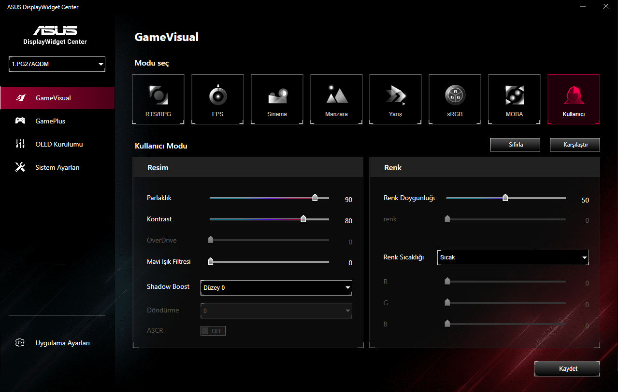Click the OverDrive slider handle

(x=211, y=240)
